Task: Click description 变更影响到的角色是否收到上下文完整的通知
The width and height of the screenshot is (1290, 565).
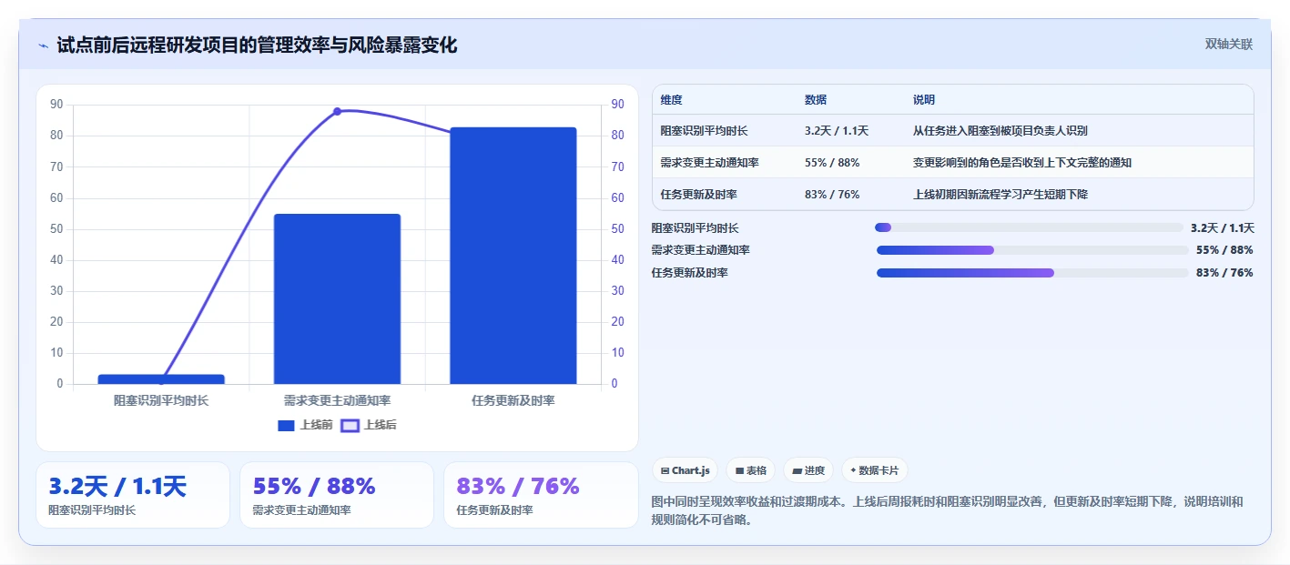Action: [1022, 163]
